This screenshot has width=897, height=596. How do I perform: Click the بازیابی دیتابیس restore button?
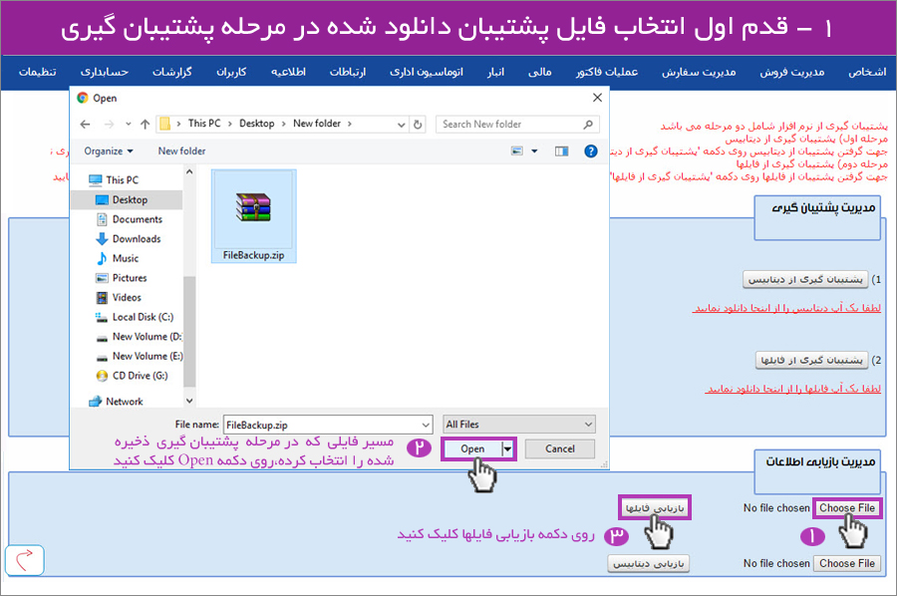point(649,563)
